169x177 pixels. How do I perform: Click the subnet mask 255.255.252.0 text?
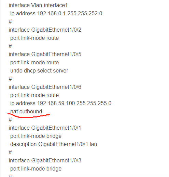tap(85, 14)
